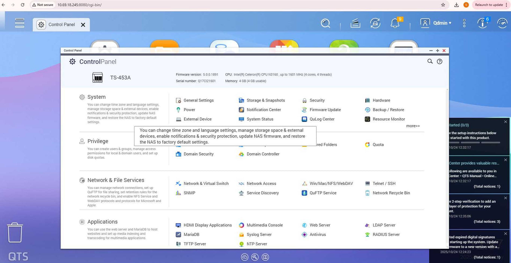The image size is (511, 263).
Task: Open System Status
Action: [256, 119]
